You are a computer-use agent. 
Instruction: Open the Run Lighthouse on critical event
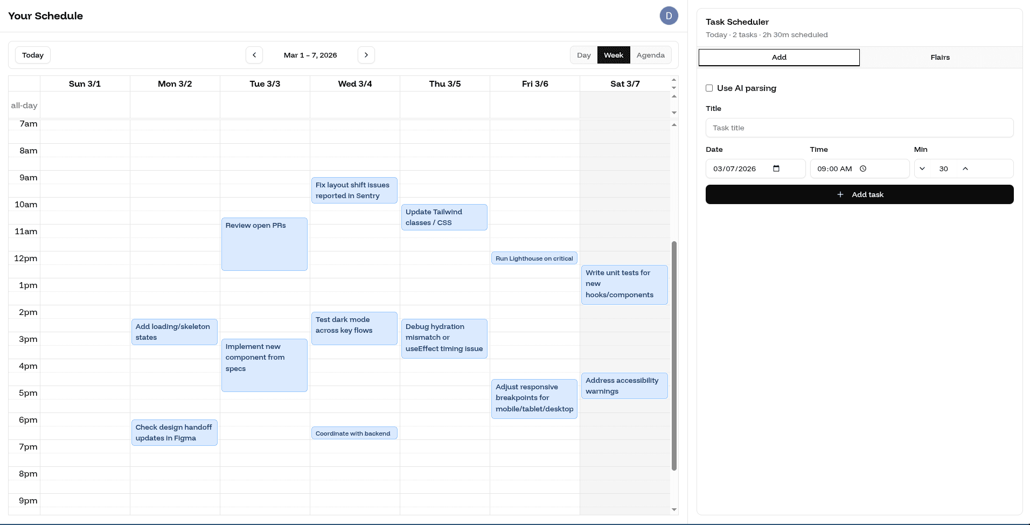point(534,258)
